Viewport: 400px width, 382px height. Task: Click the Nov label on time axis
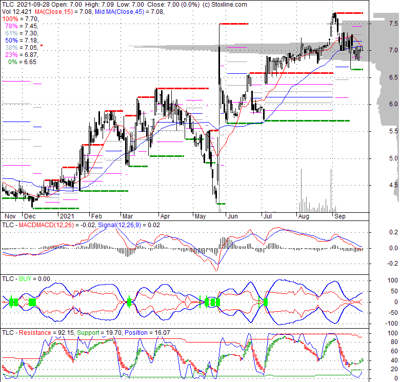[10, 216]
